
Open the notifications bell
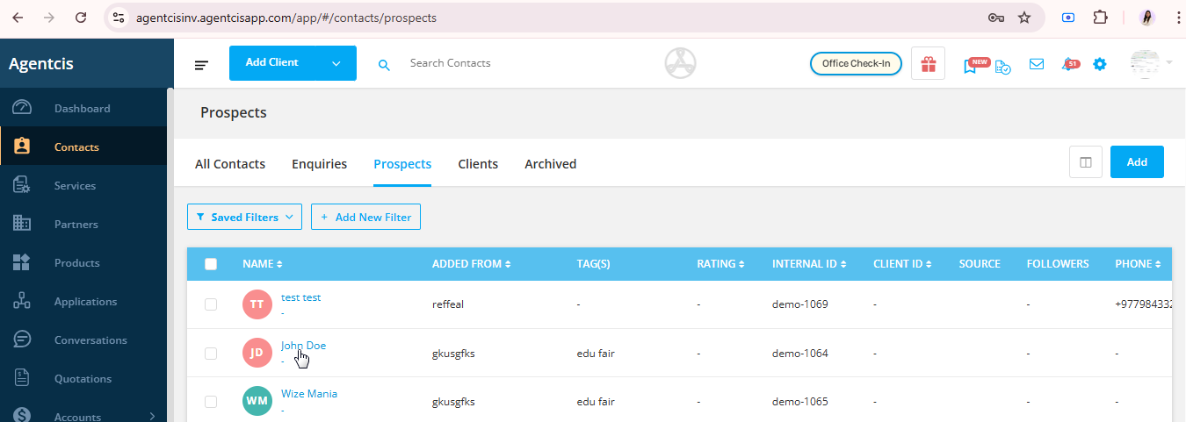tap(1068, 64)
